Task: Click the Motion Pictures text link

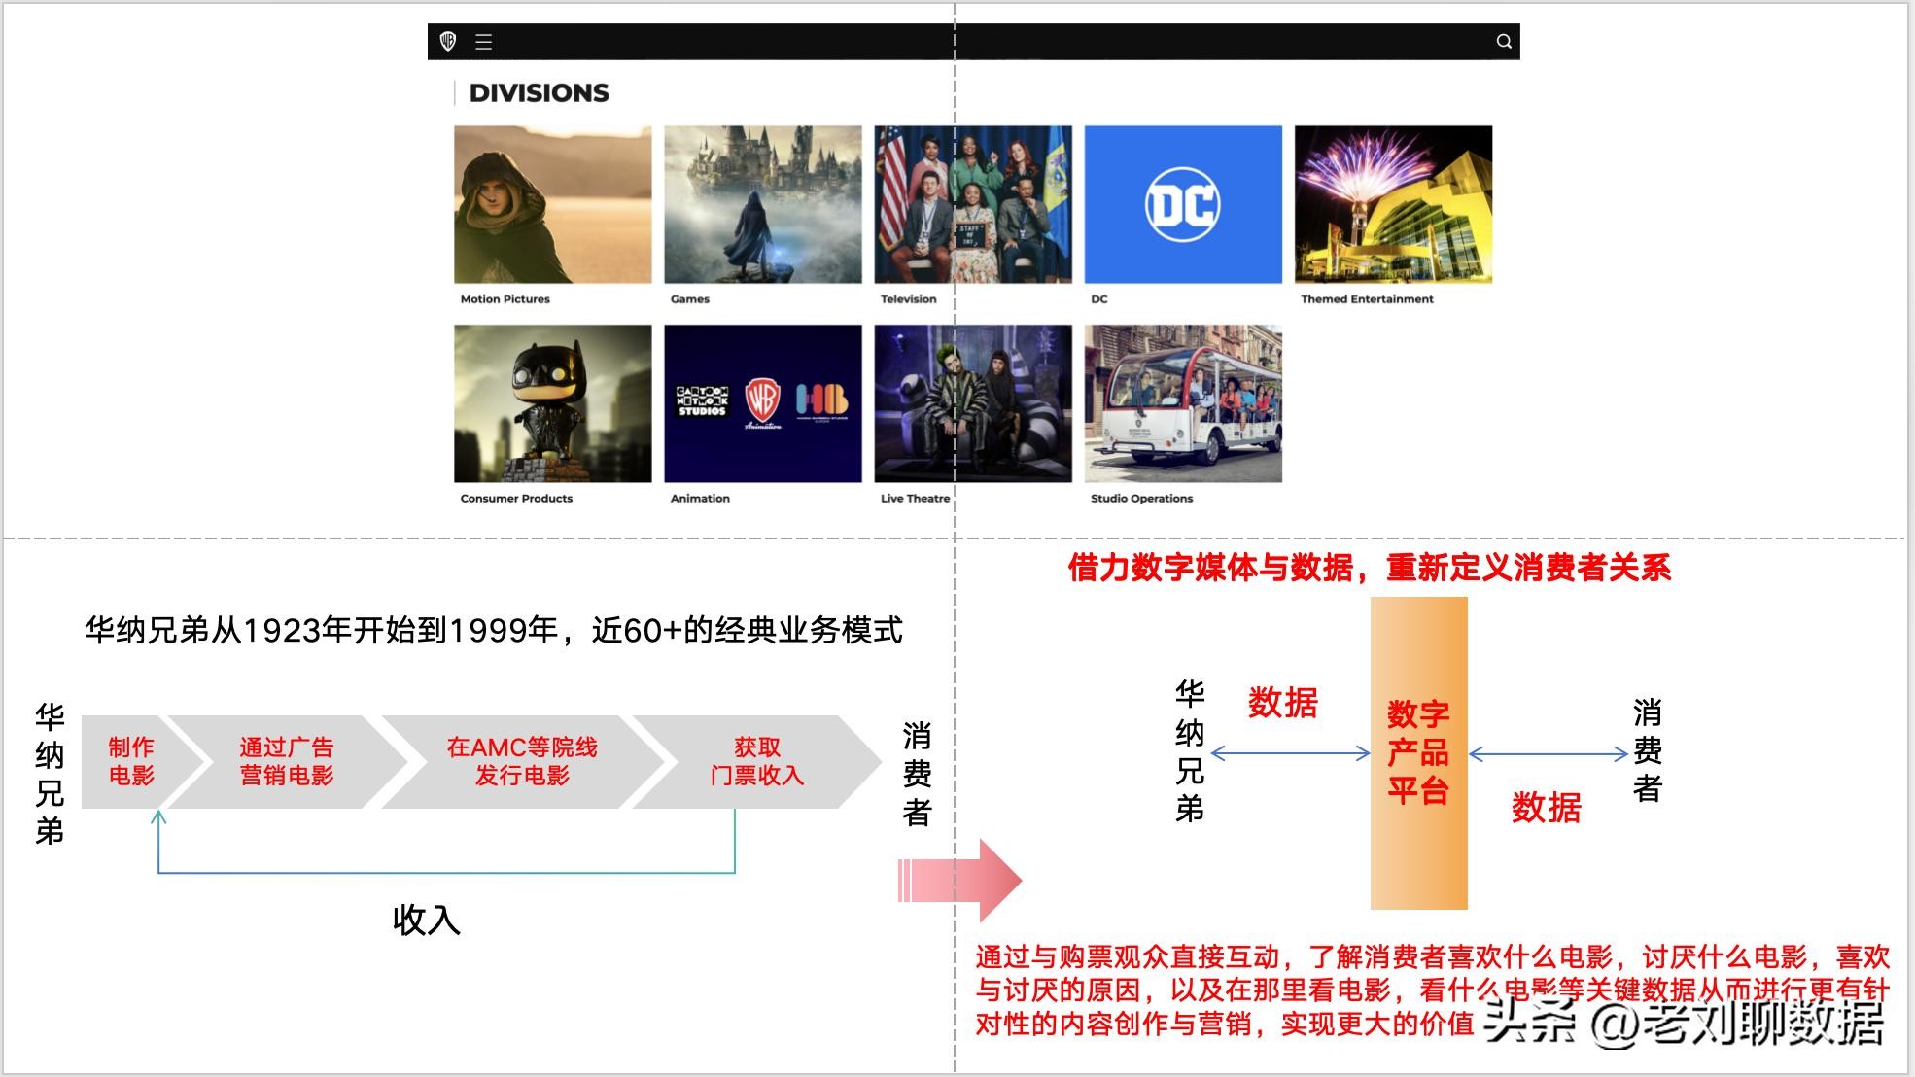Action: tap(505, 299)
